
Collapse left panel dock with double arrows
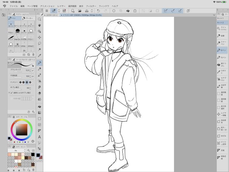(1, 10)
